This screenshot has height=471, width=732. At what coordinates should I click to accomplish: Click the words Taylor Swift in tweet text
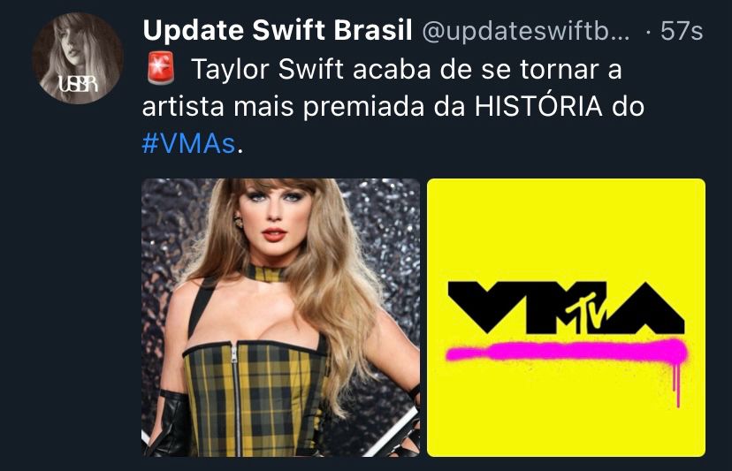[267, 70]
